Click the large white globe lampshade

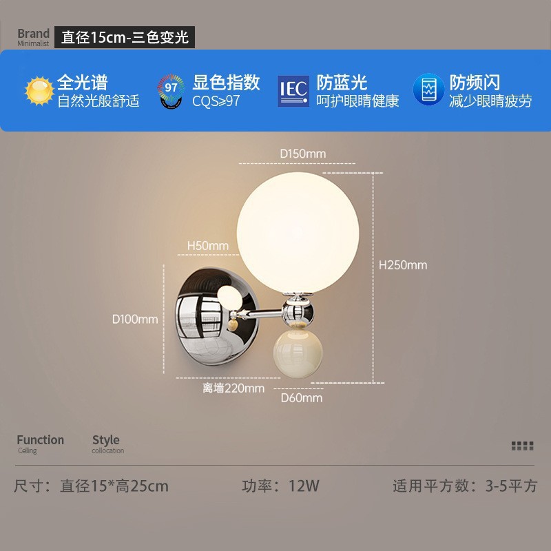[298, 232]
